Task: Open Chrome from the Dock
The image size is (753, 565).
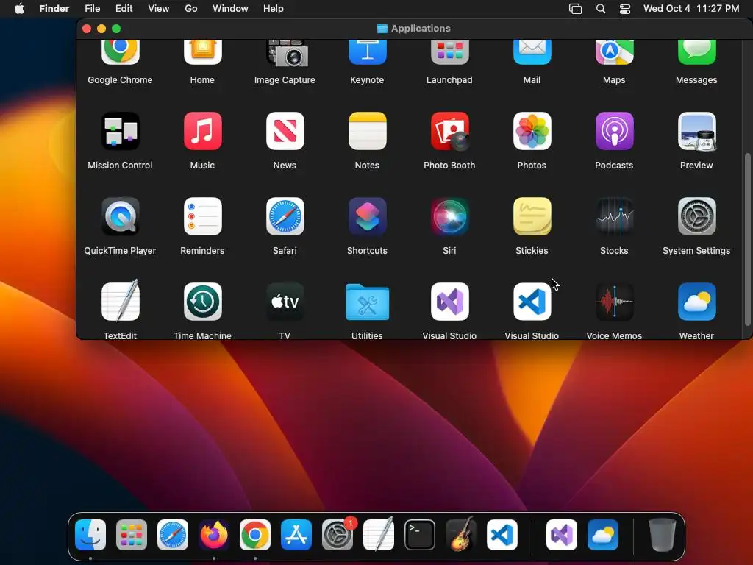Action: [x=255, y=535]
